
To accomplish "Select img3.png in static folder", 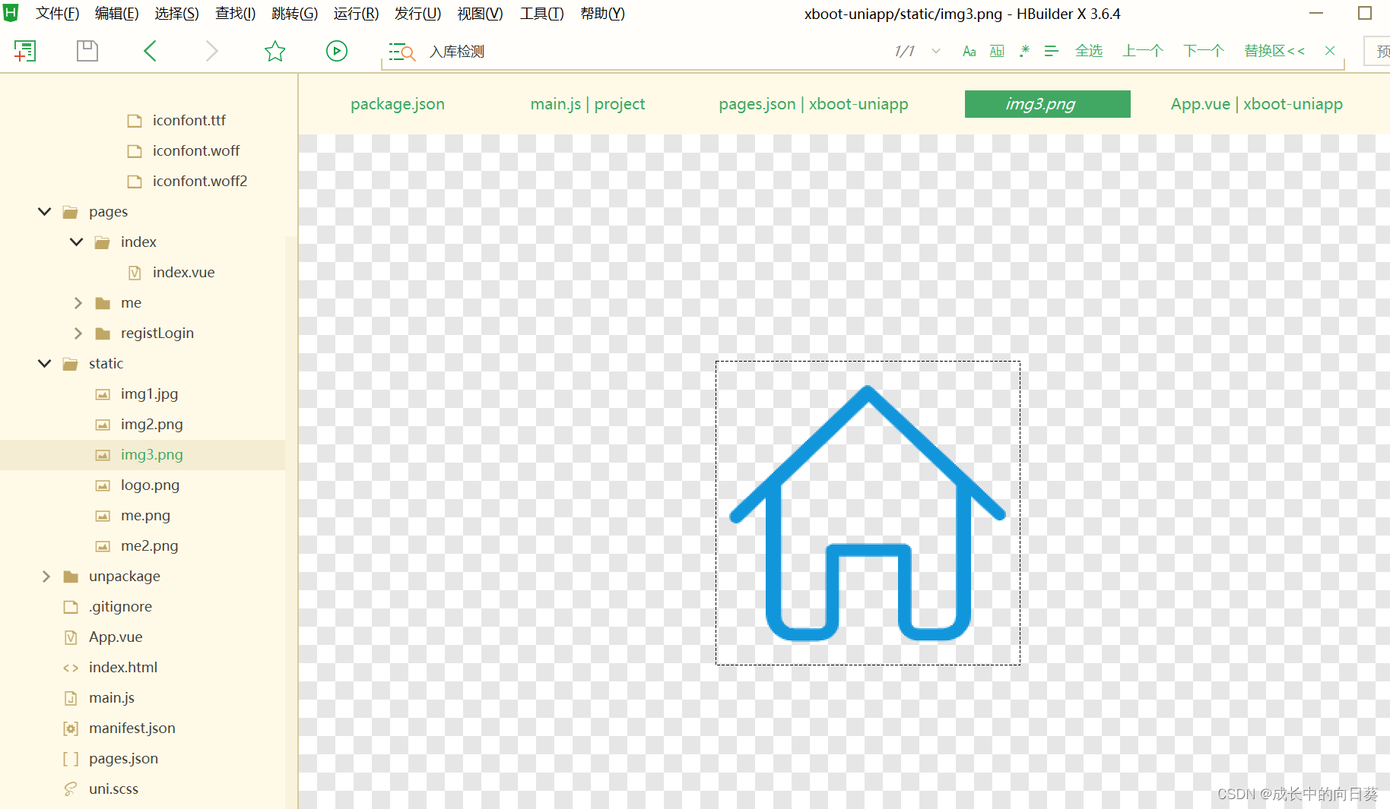I will (x=151, y=454).
